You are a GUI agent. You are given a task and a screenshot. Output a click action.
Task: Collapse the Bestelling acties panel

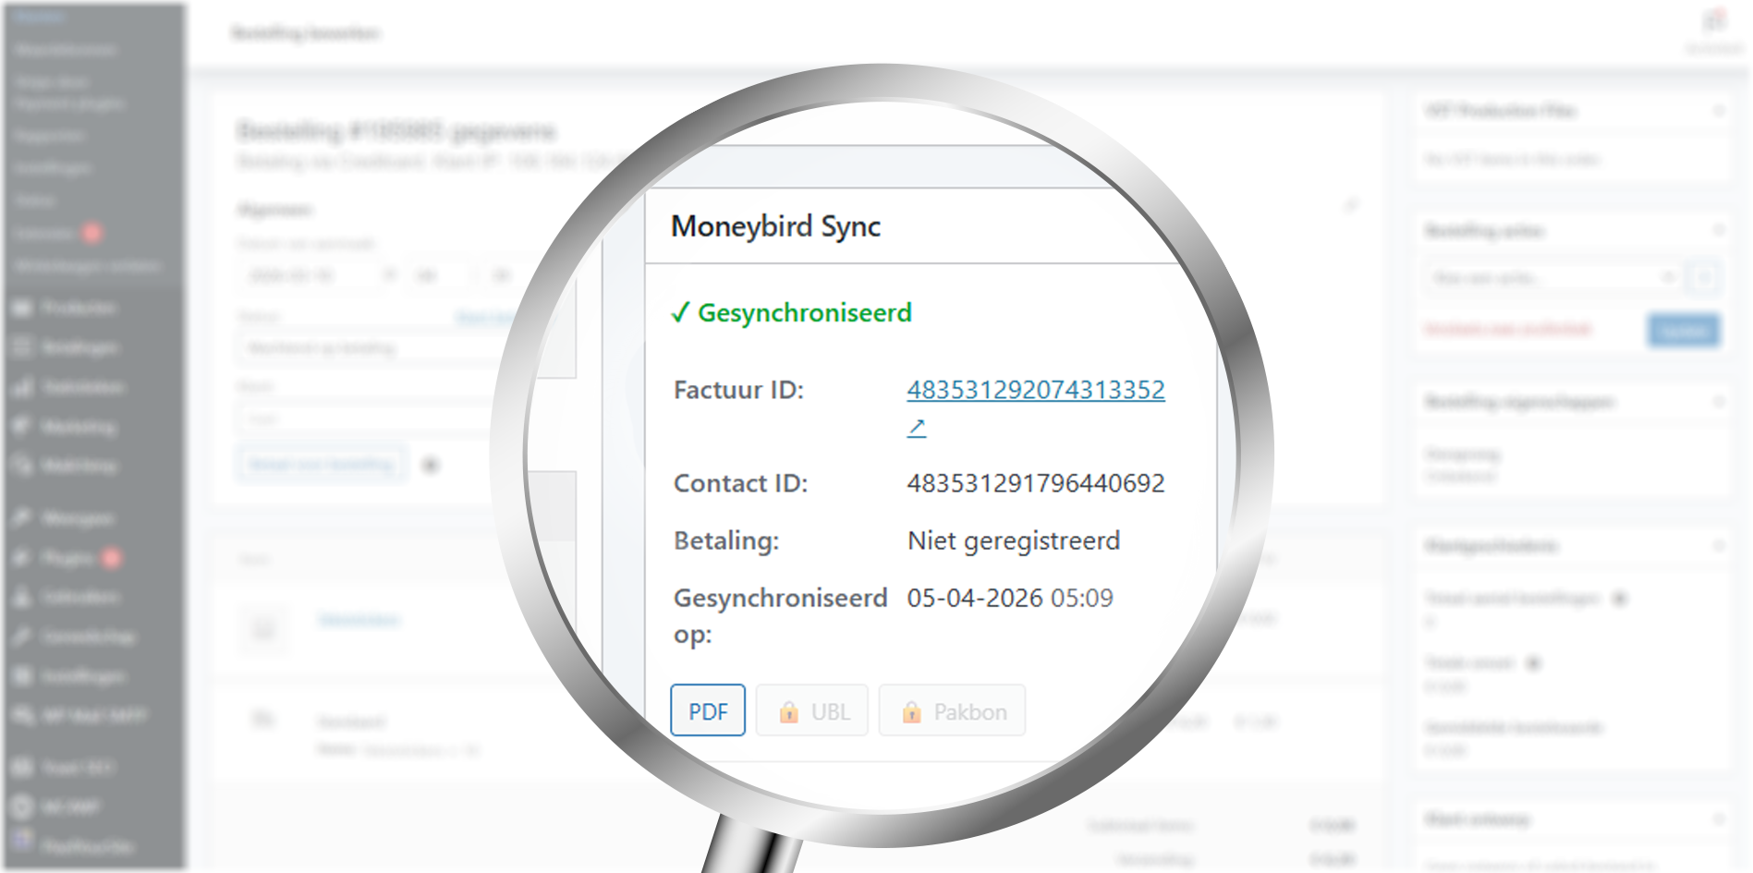1719,230
